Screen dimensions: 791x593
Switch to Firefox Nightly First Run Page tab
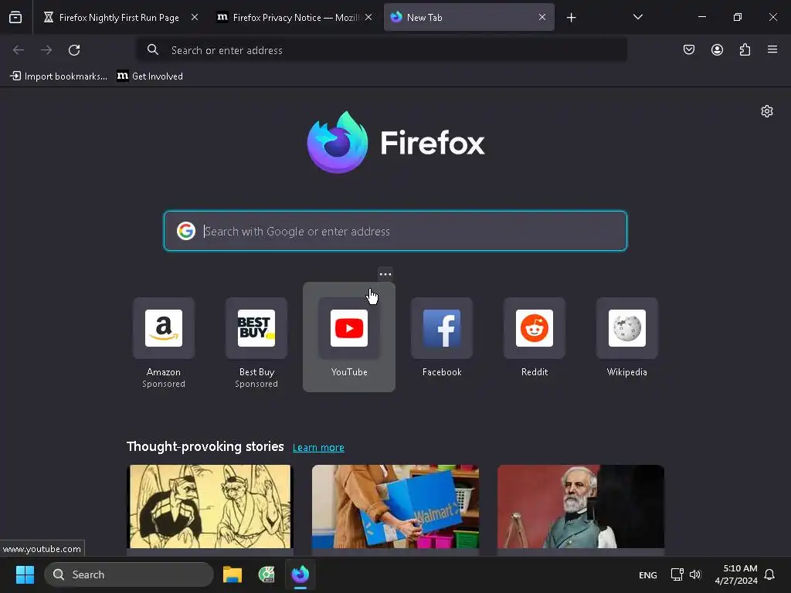tap(120, 17)
